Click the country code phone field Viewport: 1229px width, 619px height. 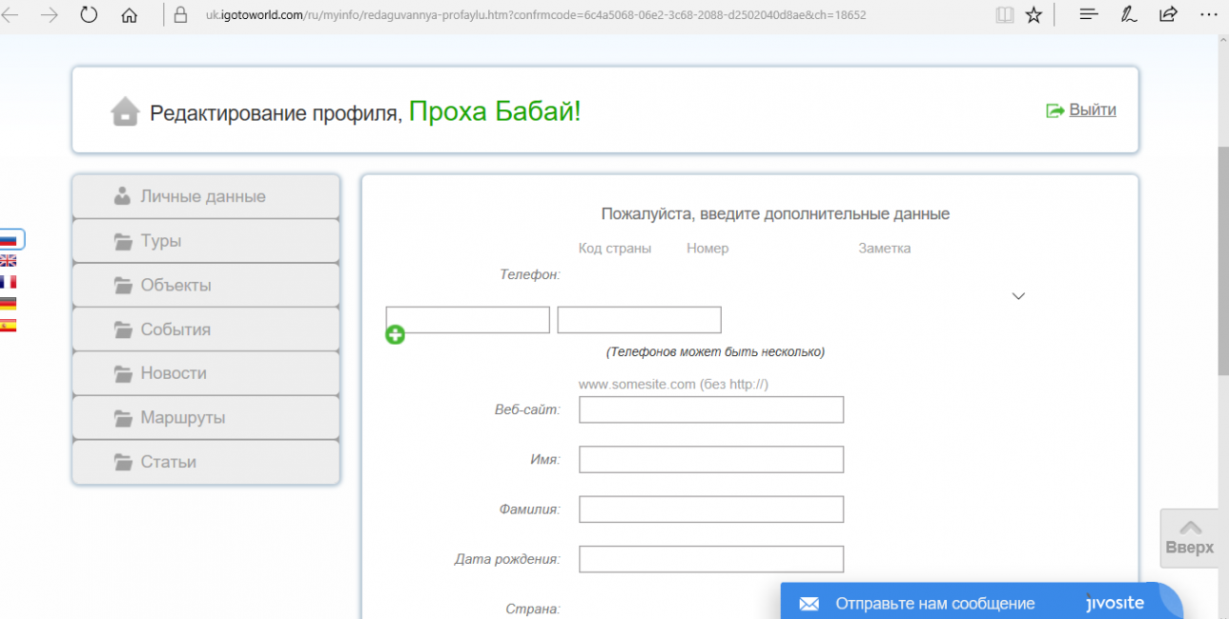pyautogui.click(x=467, y=320)
